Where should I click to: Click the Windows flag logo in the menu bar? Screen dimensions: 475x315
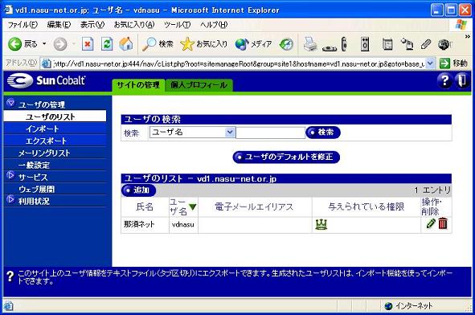pos(461,25)
